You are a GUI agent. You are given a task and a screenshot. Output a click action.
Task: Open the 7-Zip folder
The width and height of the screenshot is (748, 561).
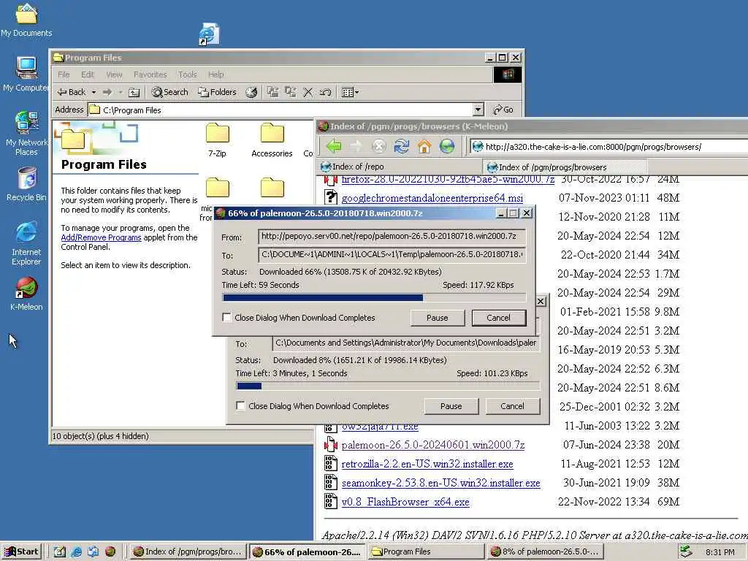[218, 140]
